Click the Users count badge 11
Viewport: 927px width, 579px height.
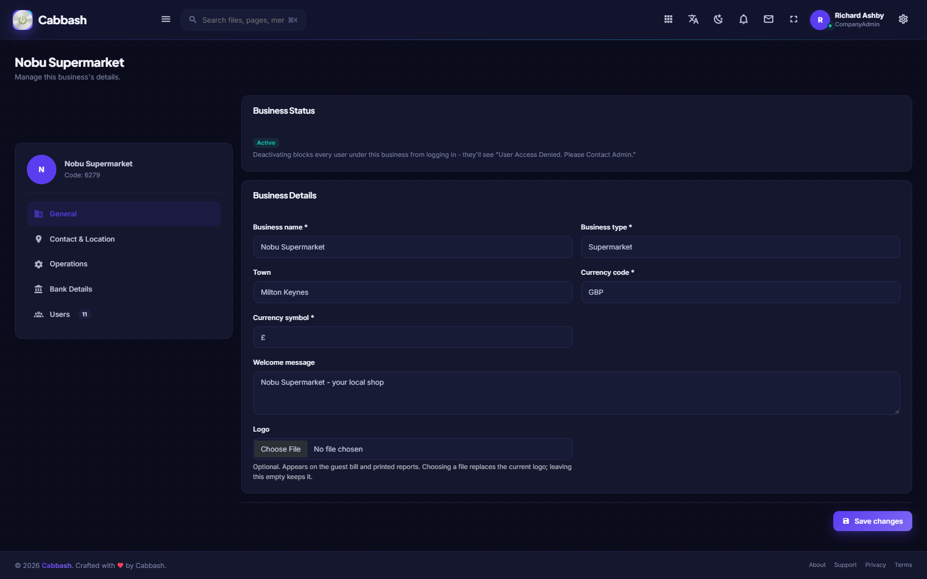(84, 314)
